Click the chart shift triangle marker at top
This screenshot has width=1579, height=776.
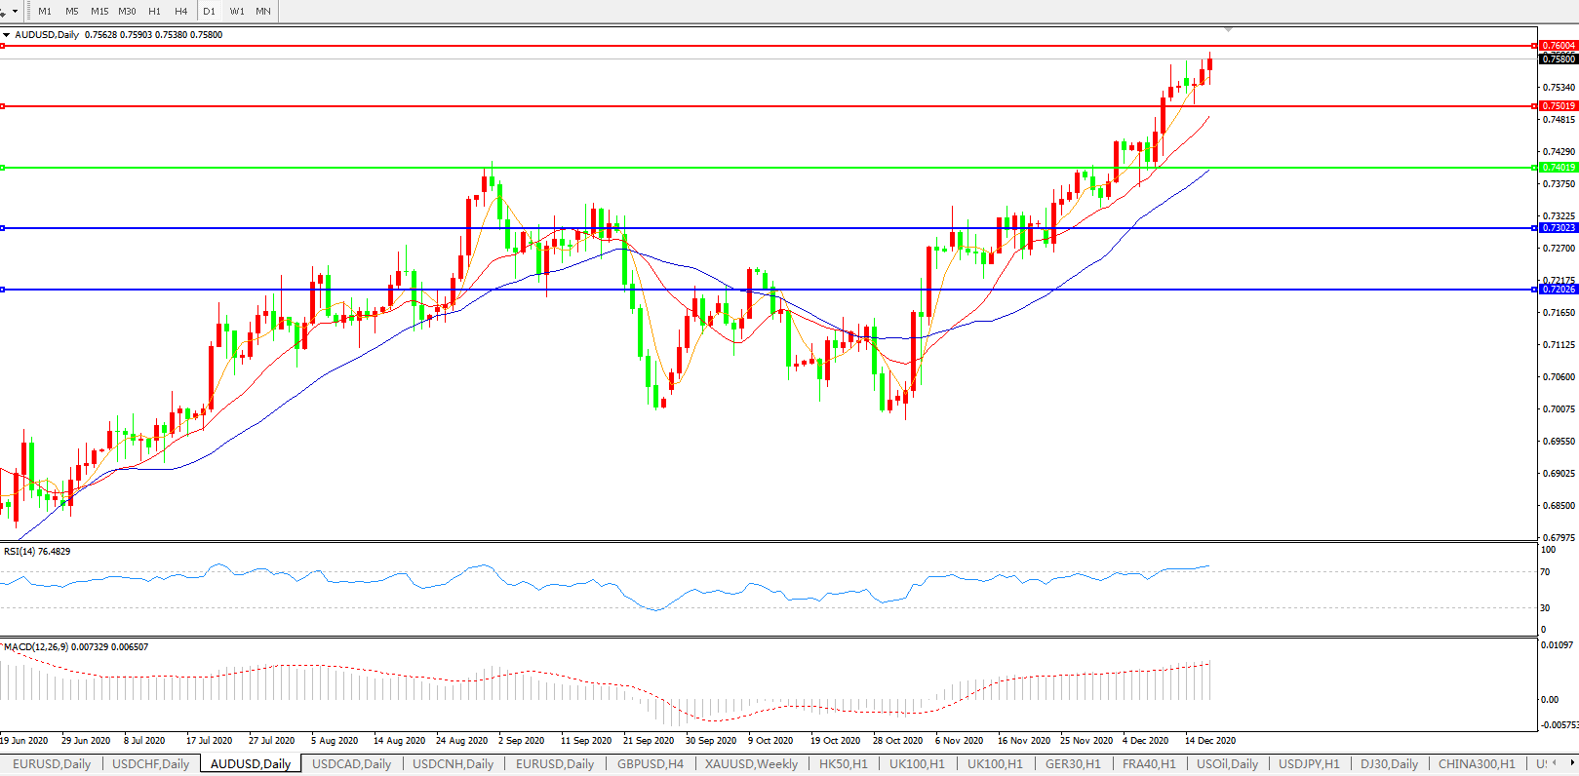point(1228,30)
